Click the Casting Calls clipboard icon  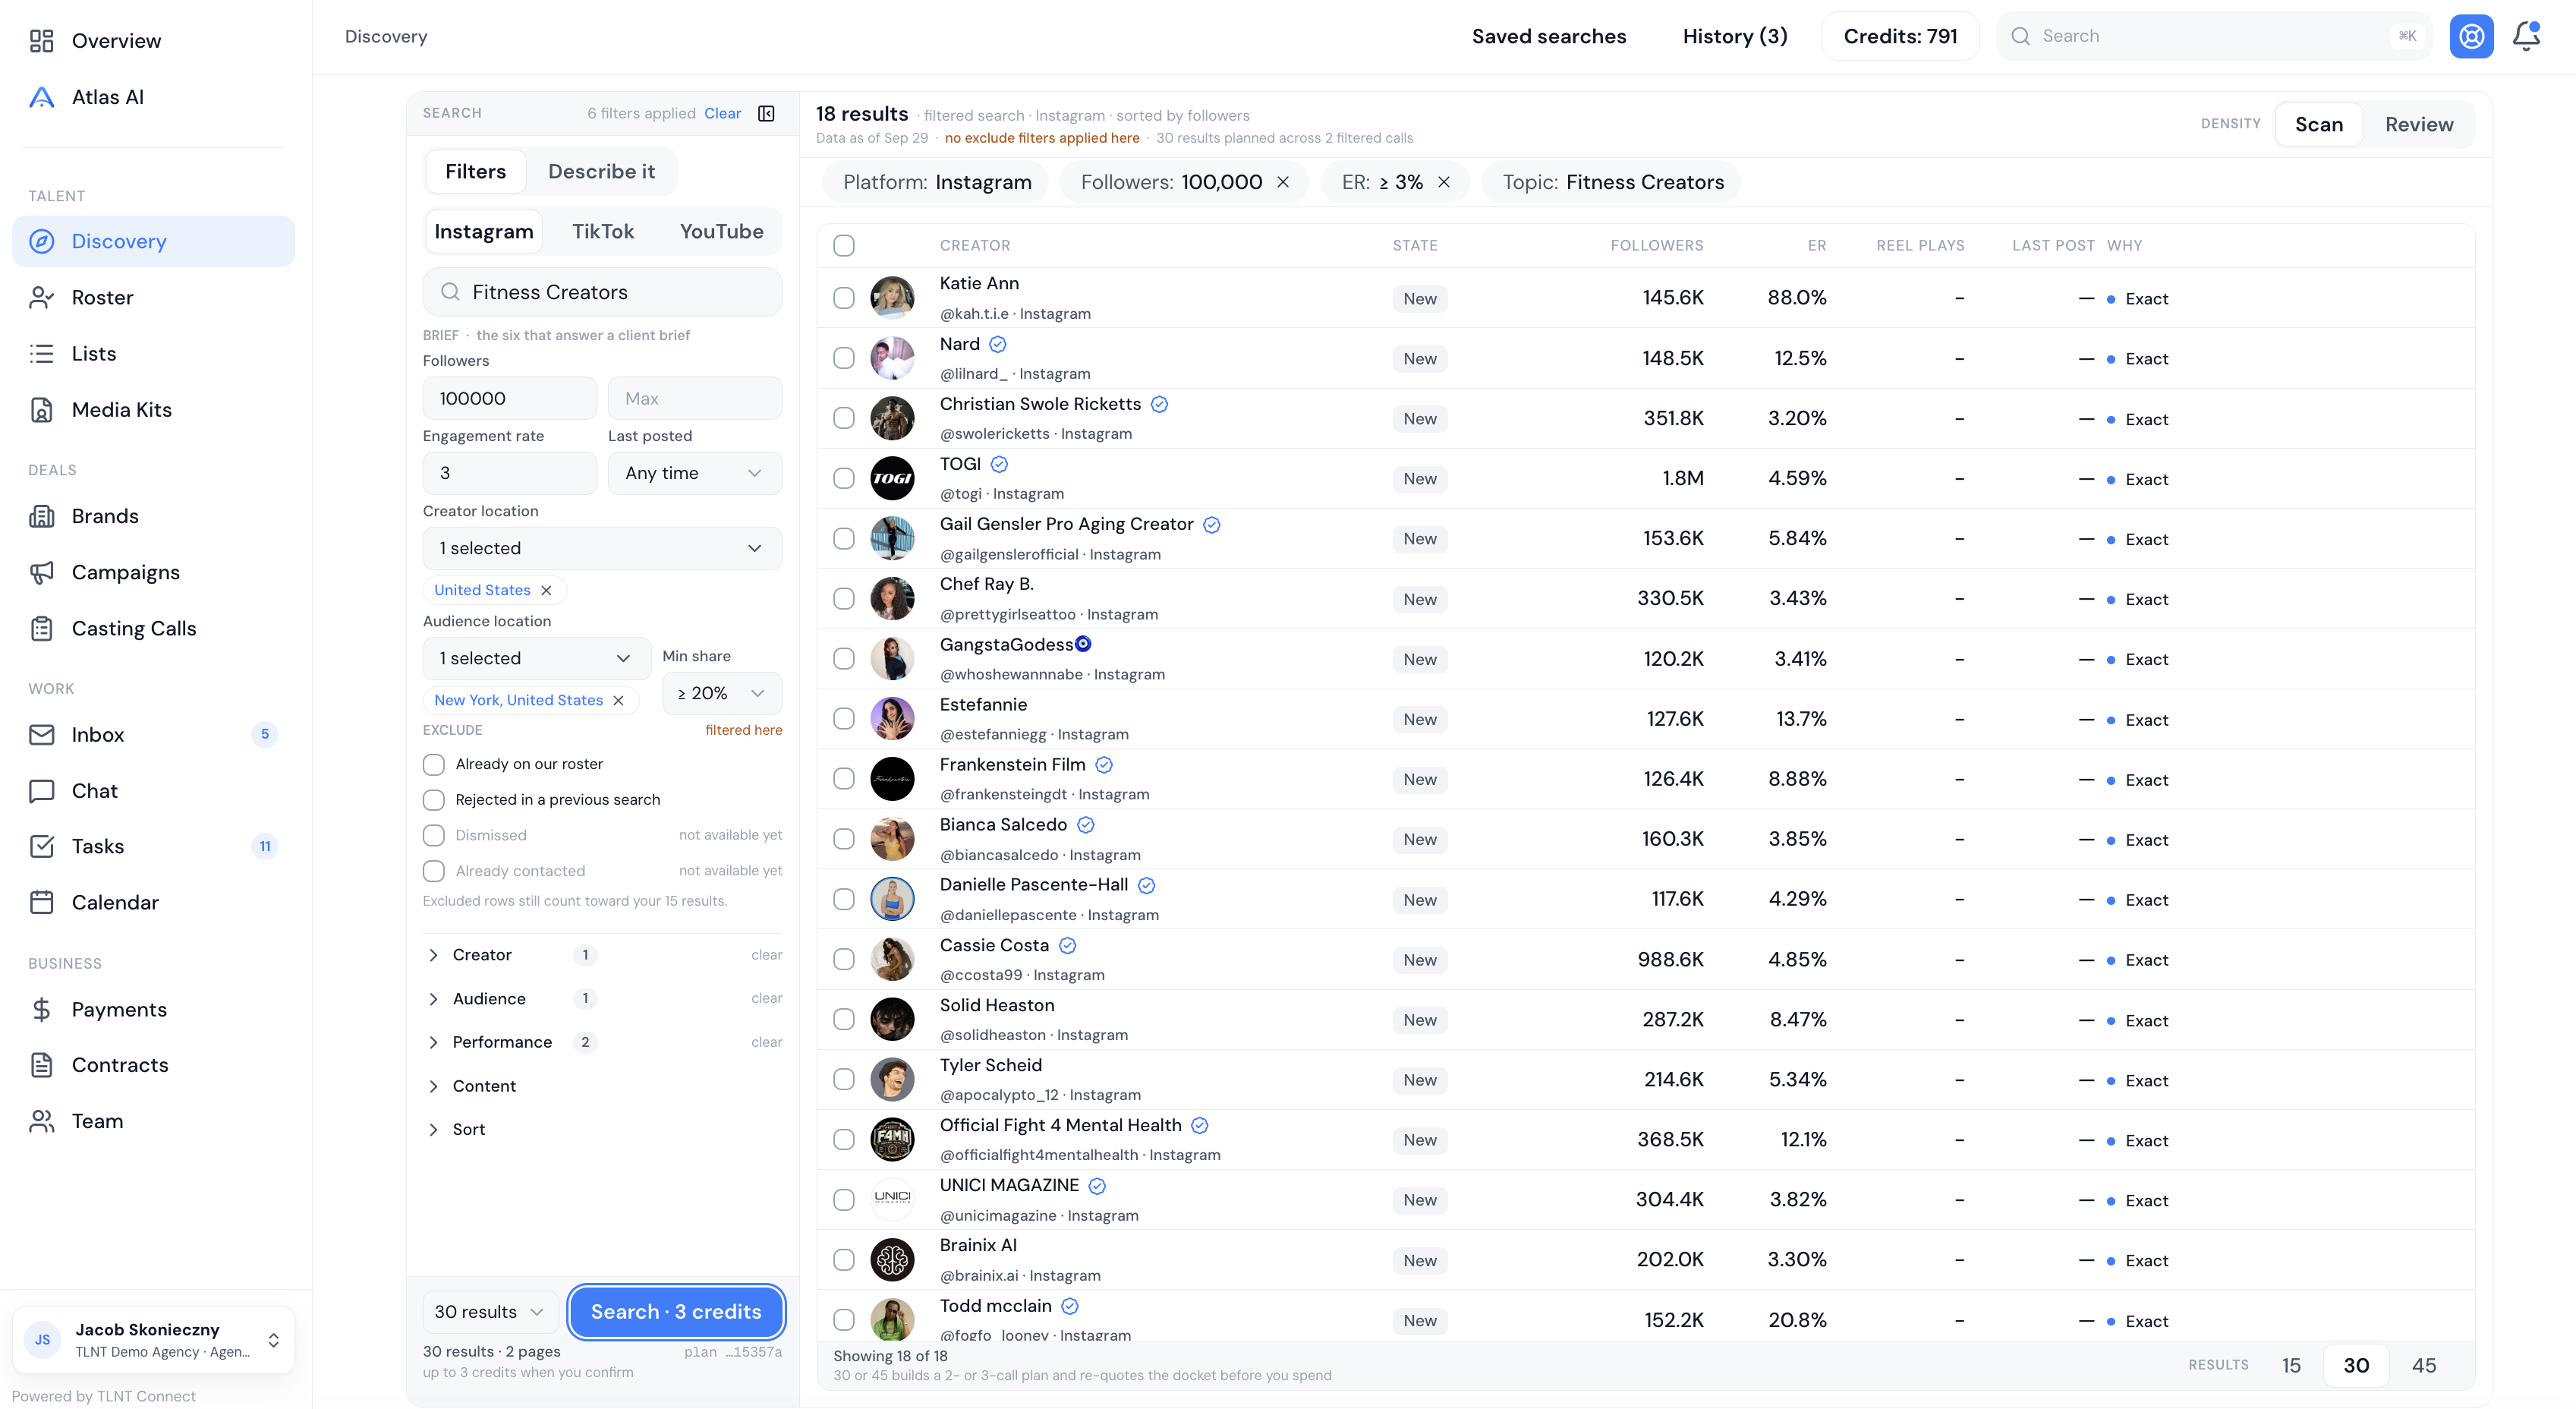point(41,629)
